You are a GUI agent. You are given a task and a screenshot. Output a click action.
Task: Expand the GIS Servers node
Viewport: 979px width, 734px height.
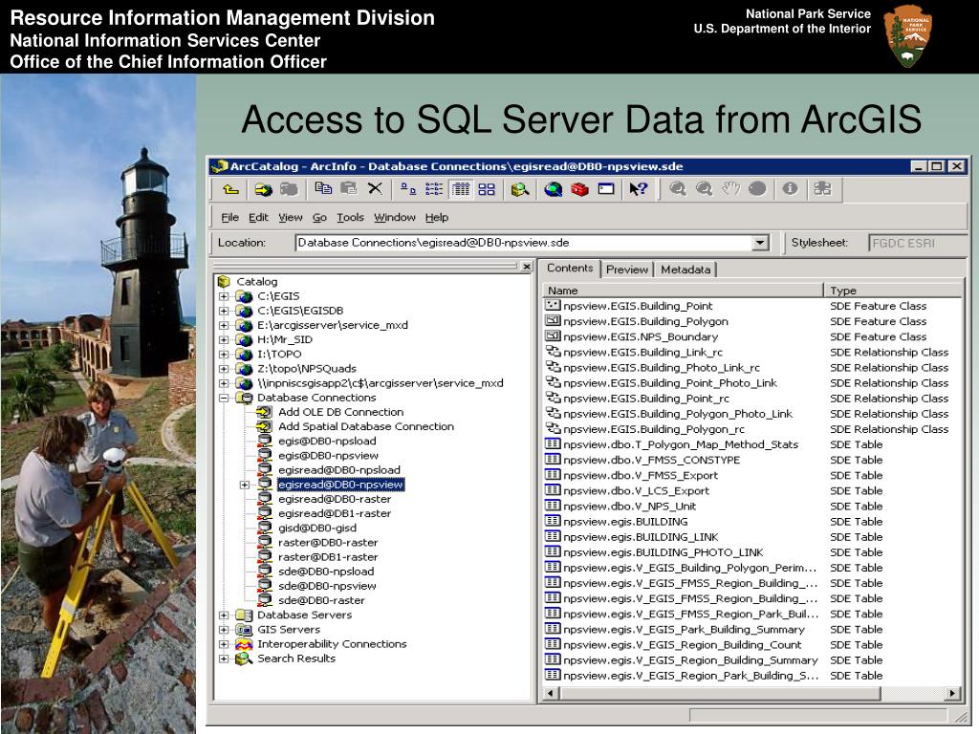point(224,630)
